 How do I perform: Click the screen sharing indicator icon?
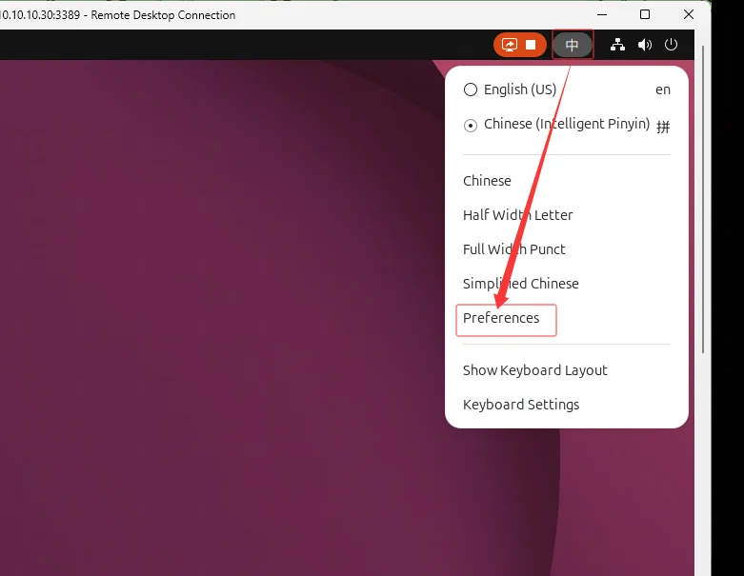(509, 45)
